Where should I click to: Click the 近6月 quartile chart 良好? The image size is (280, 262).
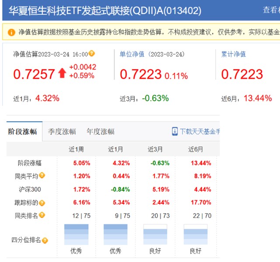(x=196, y=234)
